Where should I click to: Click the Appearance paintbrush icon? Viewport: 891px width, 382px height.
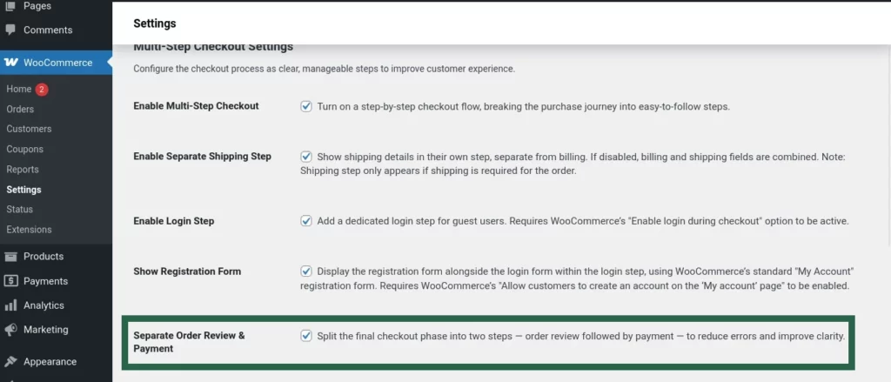pyautogui.click(x=10, y=361)
